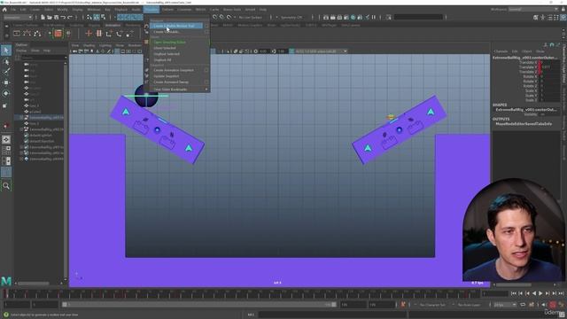The width and height of the screenshot is (567, 319).
Task: Open the Windows menu
Action: point(94,10)
